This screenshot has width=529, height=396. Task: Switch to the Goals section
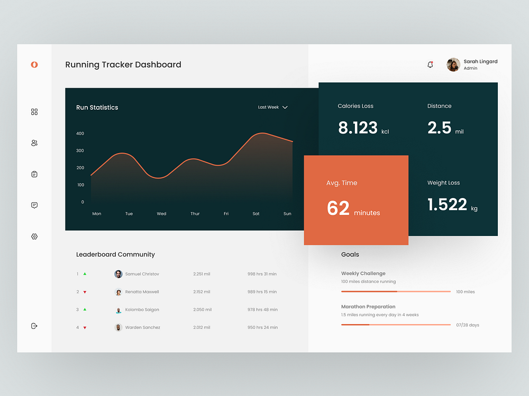350,254
